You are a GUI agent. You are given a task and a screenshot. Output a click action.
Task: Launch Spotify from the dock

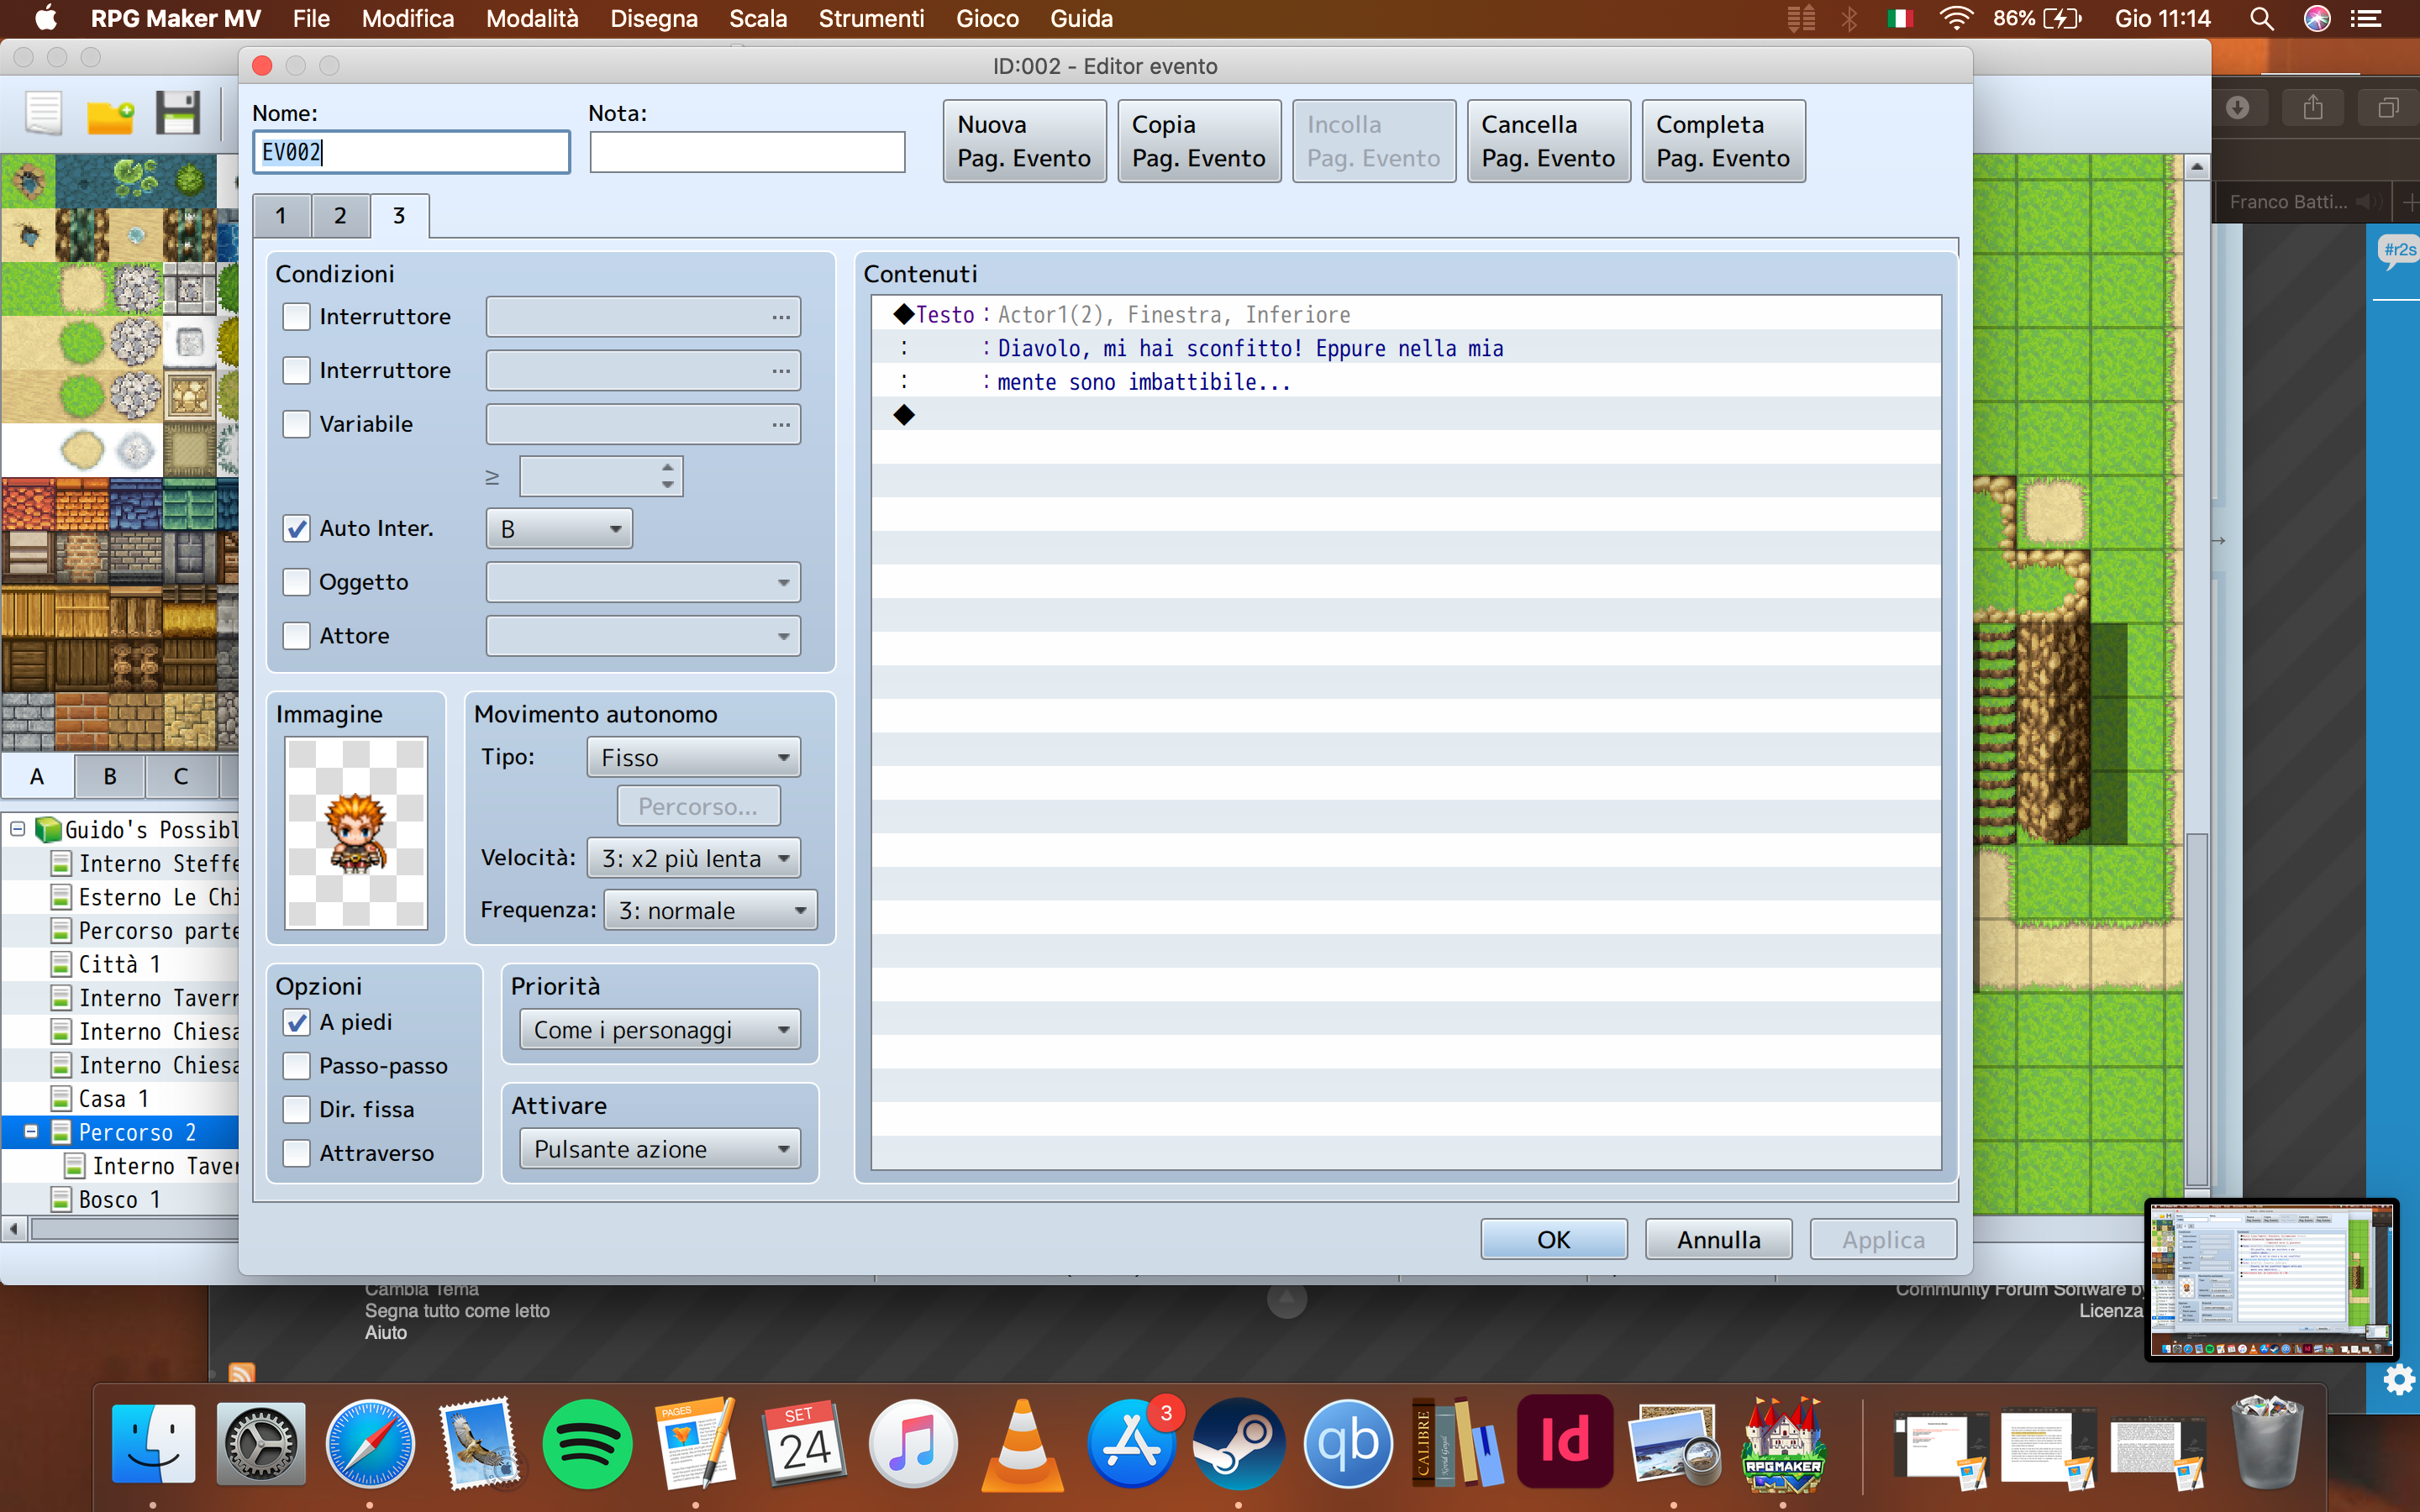click(587, 1443)
